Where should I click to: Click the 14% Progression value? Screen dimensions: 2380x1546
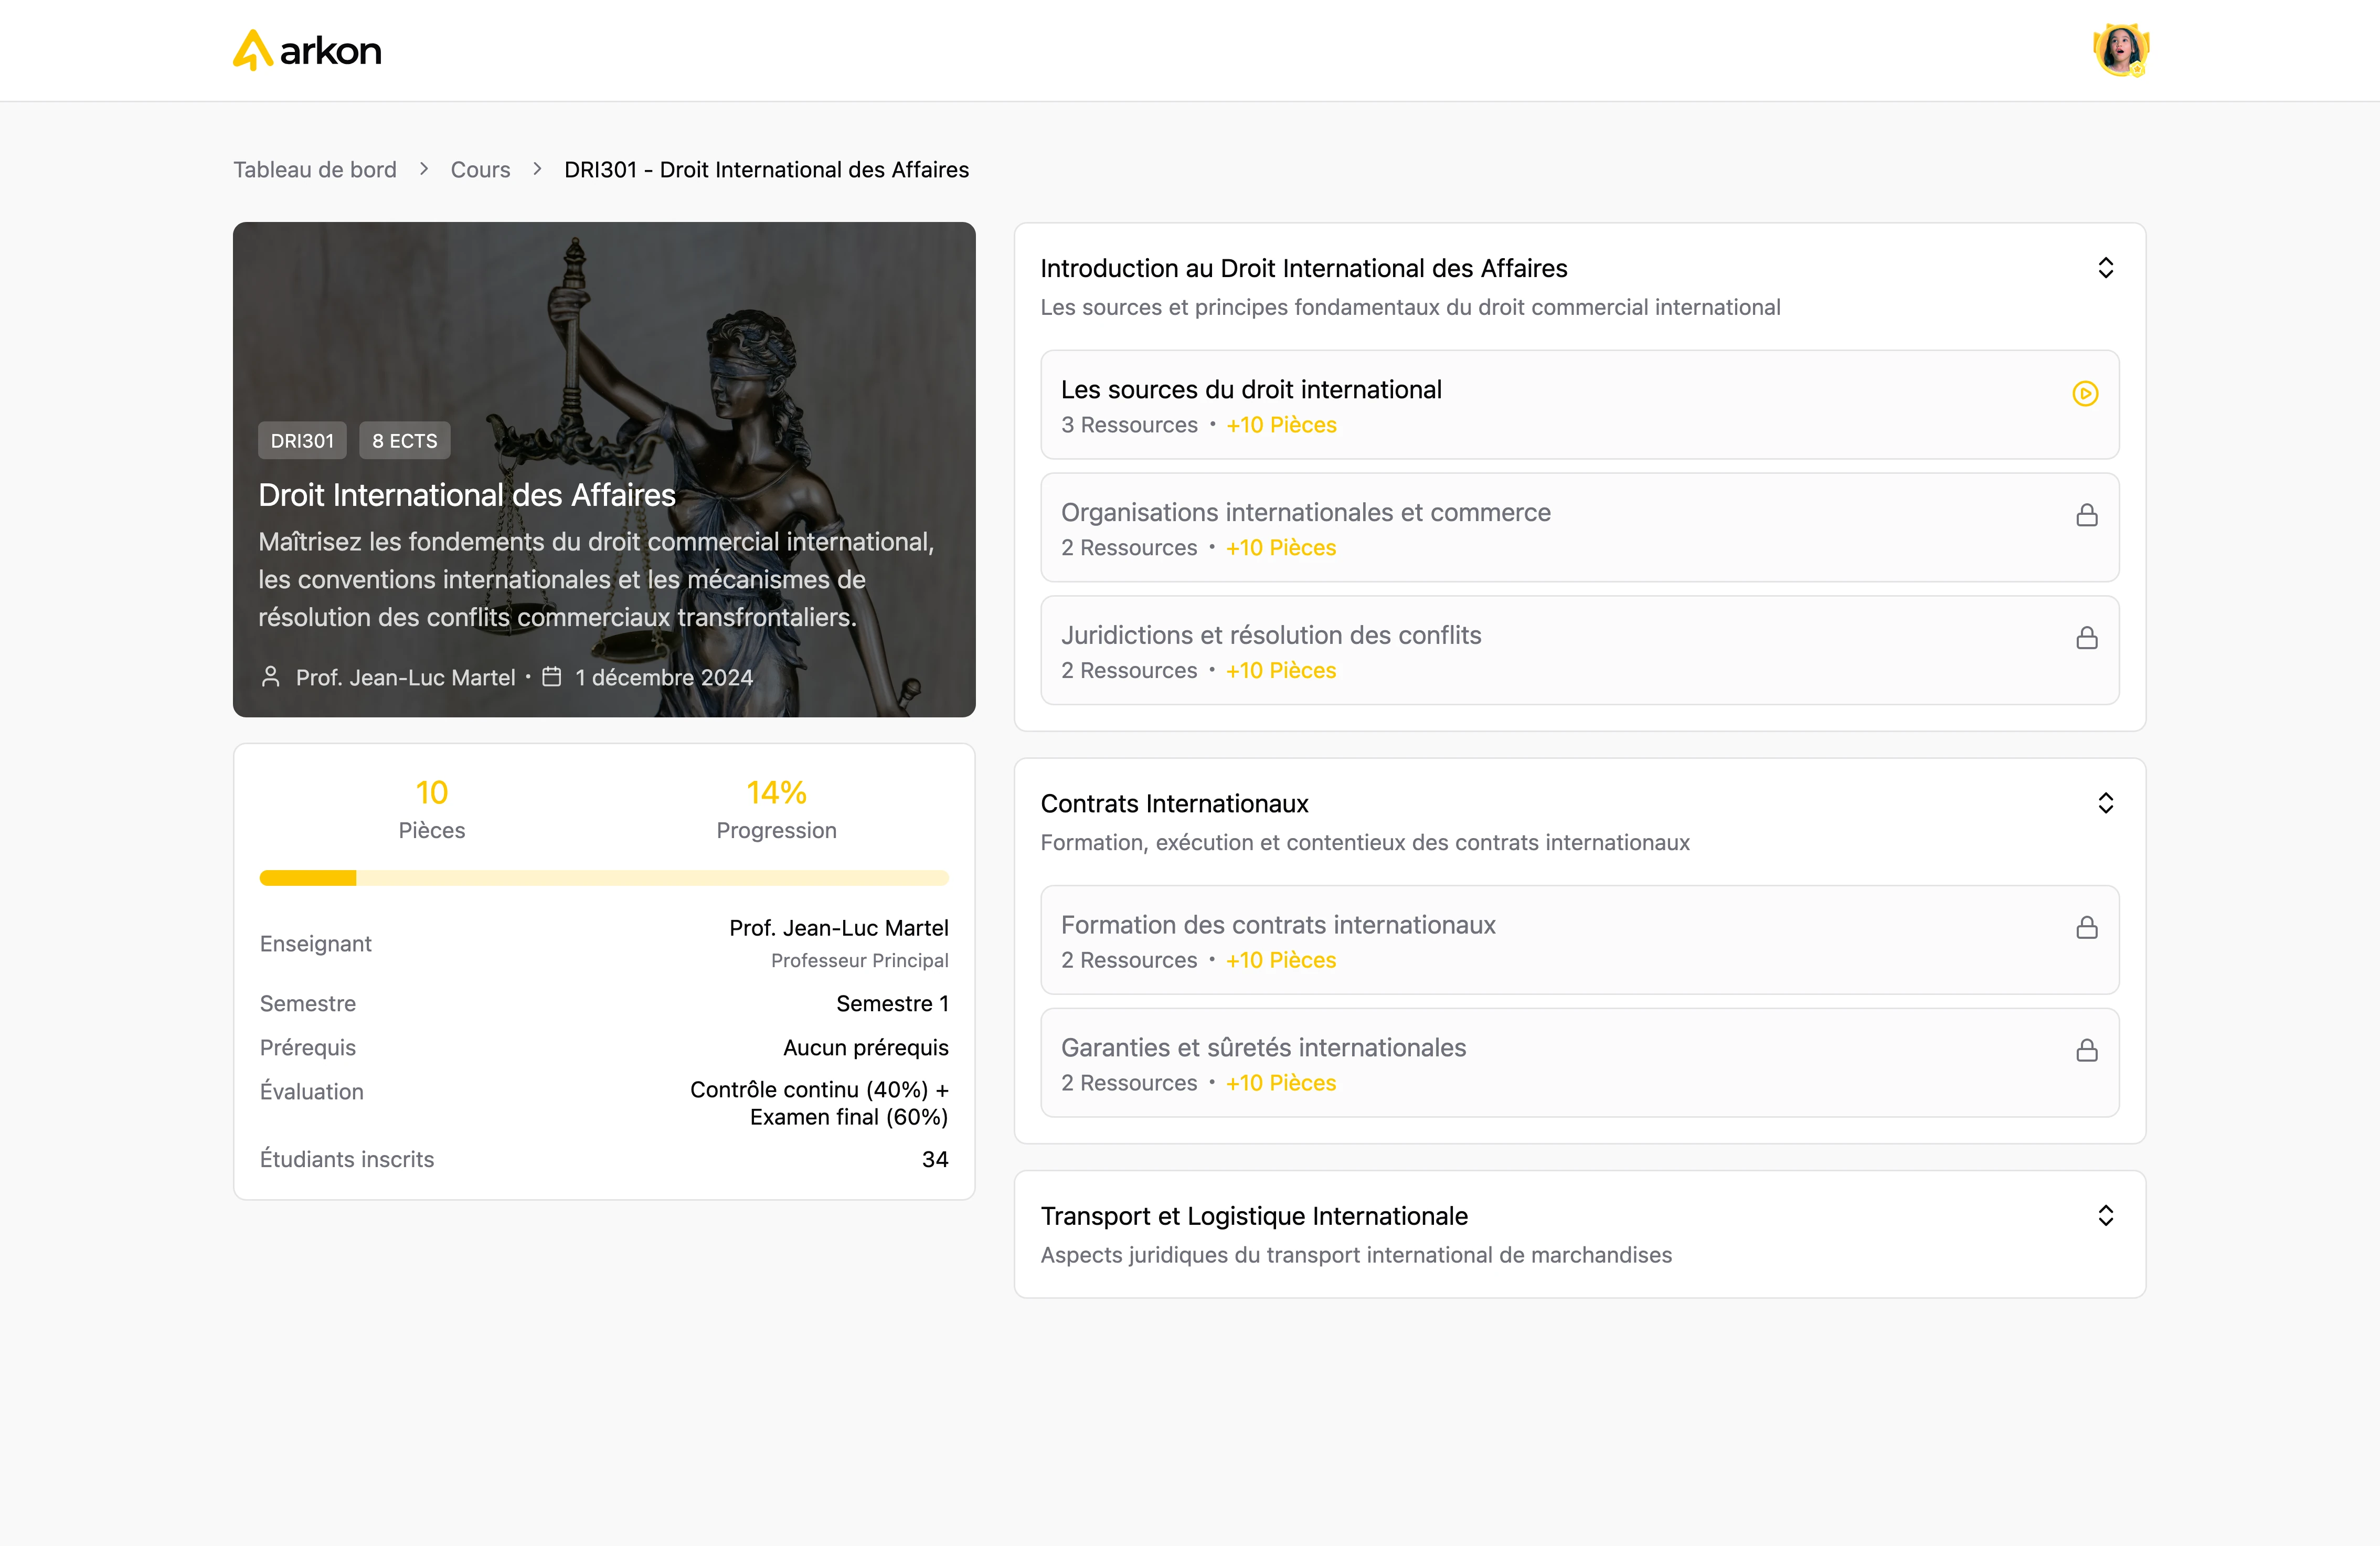click(x=776, y=793)
